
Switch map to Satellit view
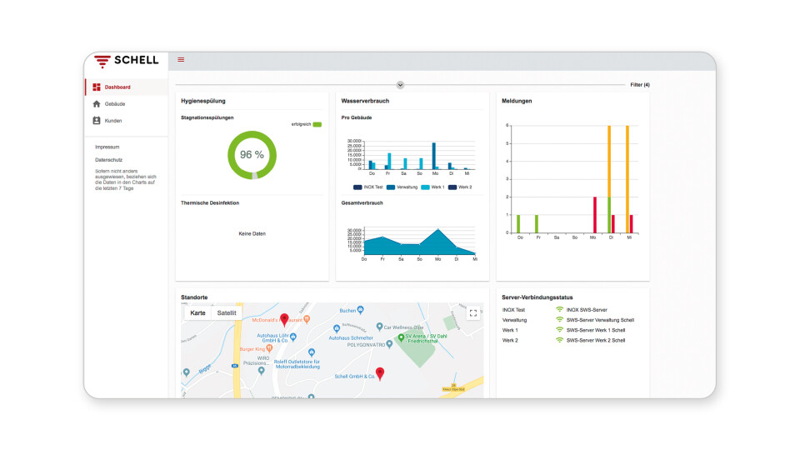tap(227, 313)
